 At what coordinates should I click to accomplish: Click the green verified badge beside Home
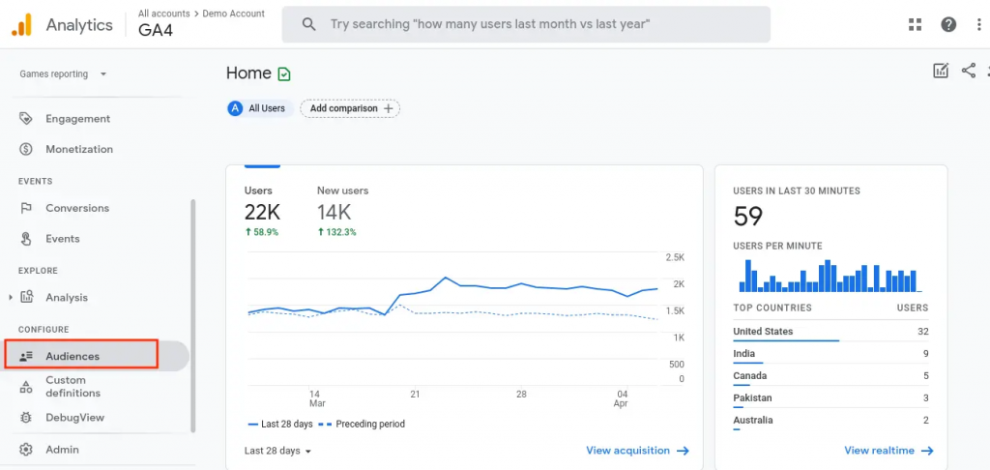[284, 73]
